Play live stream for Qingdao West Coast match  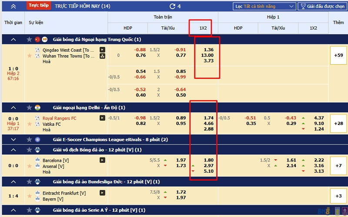102,50
